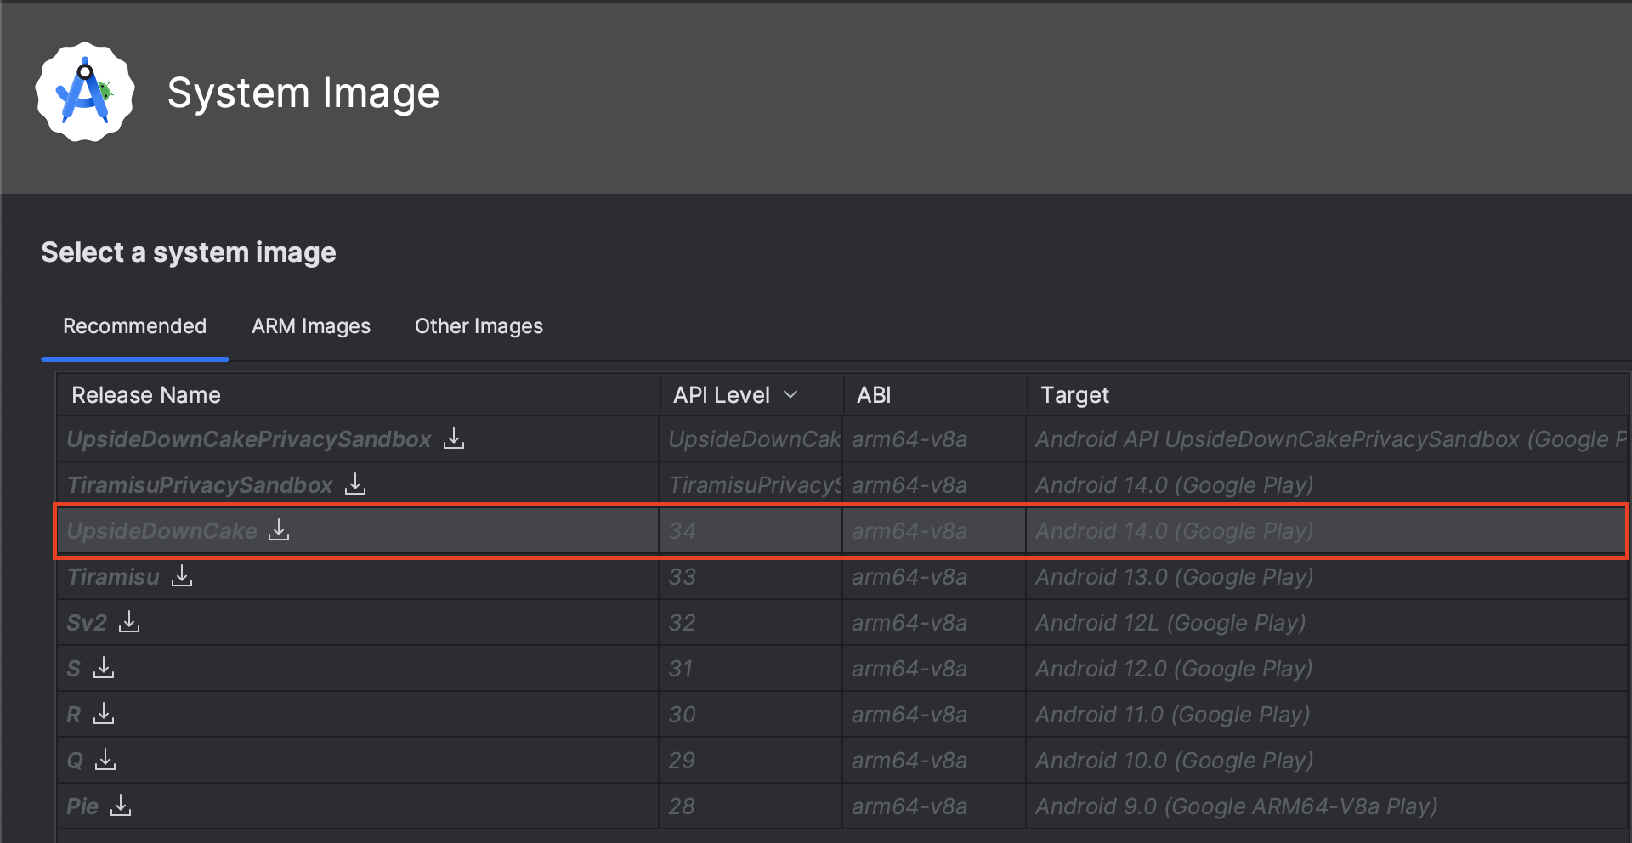
Task: Click the download icon next to UpsideDownCake
Action: click(x=279, y=530)
